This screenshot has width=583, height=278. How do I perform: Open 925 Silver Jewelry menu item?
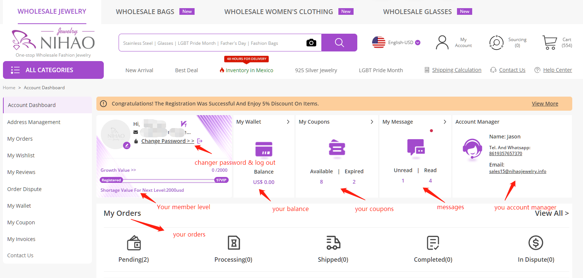[316, 70]
